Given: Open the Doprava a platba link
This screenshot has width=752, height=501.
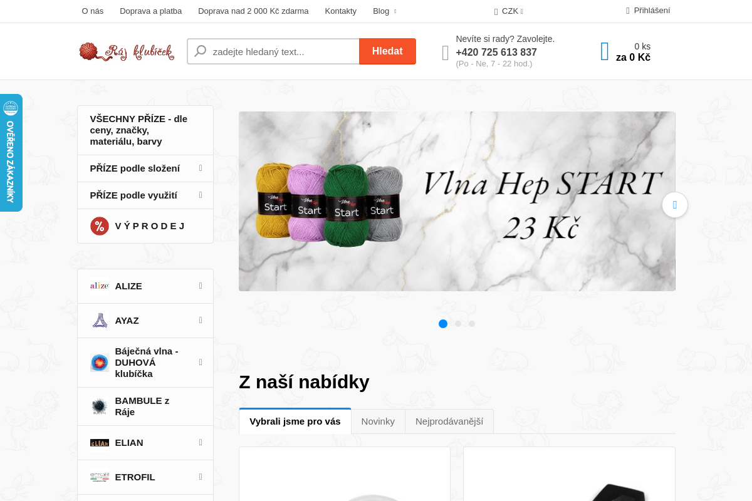Looking at the screenshot, I should click(x=151, y=11).
